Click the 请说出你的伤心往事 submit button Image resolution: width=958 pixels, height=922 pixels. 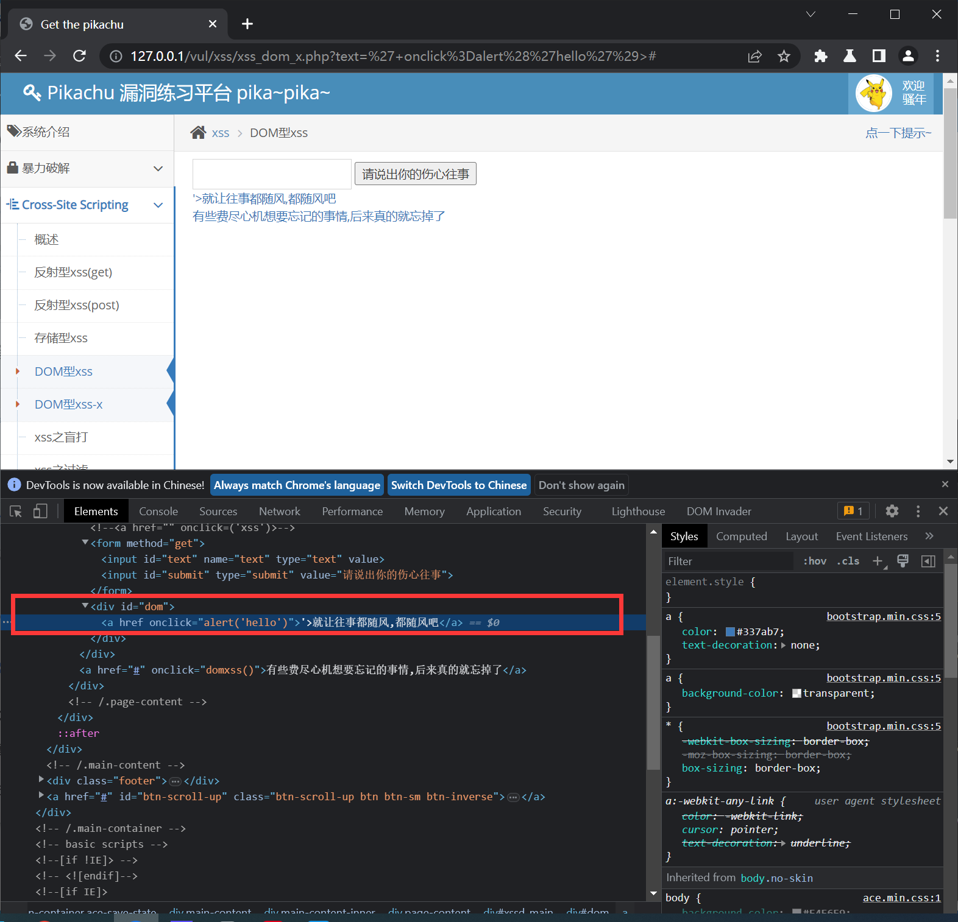[415, 174]
